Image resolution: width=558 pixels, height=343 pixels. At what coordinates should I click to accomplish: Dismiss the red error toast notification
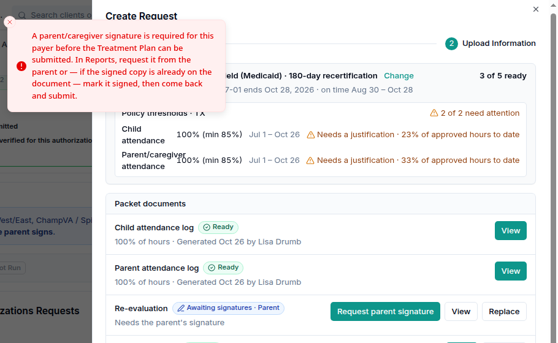point(10,22)
